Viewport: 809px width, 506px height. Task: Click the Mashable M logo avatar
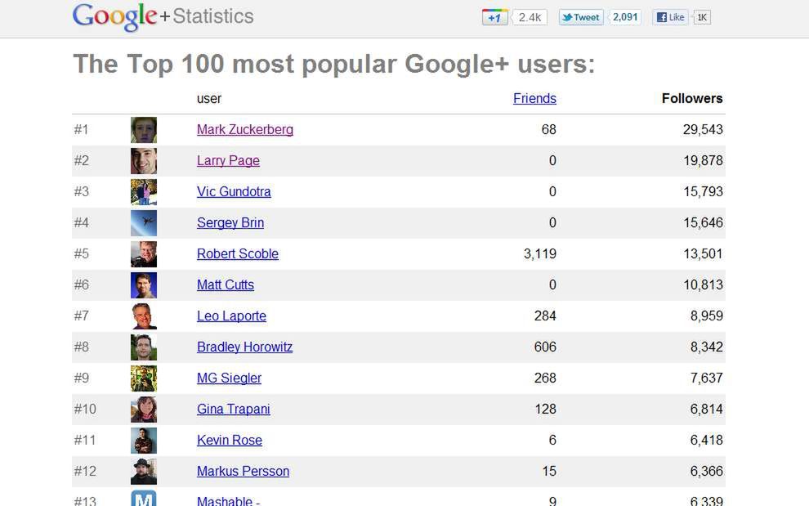click(x=144, y=498)
